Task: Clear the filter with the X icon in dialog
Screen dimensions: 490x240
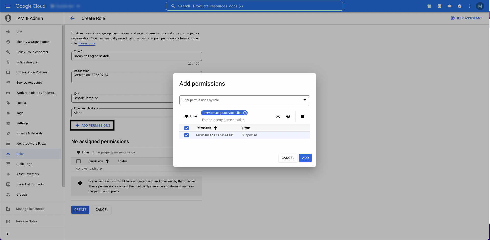Action: point(278,116)
